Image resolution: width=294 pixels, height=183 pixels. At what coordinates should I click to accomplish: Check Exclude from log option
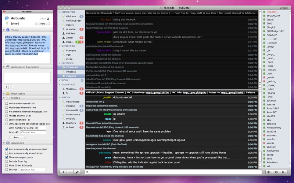click(7, 161)
